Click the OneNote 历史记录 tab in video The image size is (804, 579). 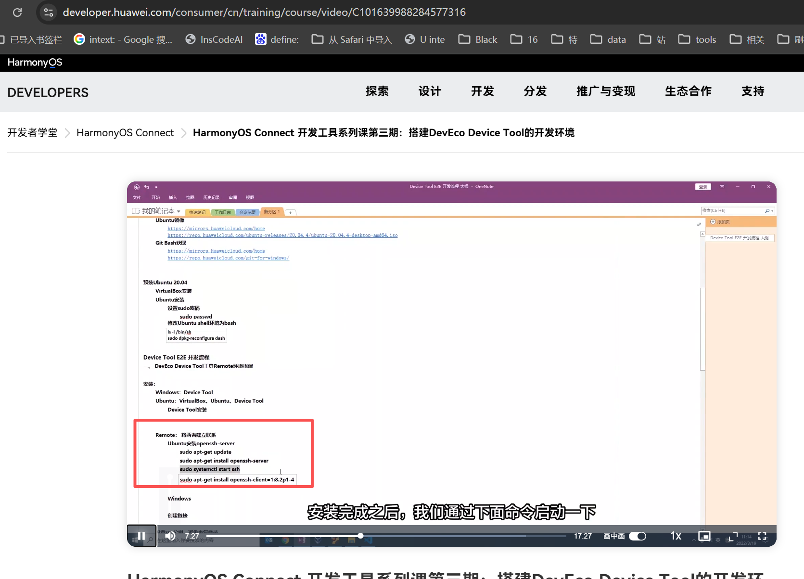click(x=211, y=198)
